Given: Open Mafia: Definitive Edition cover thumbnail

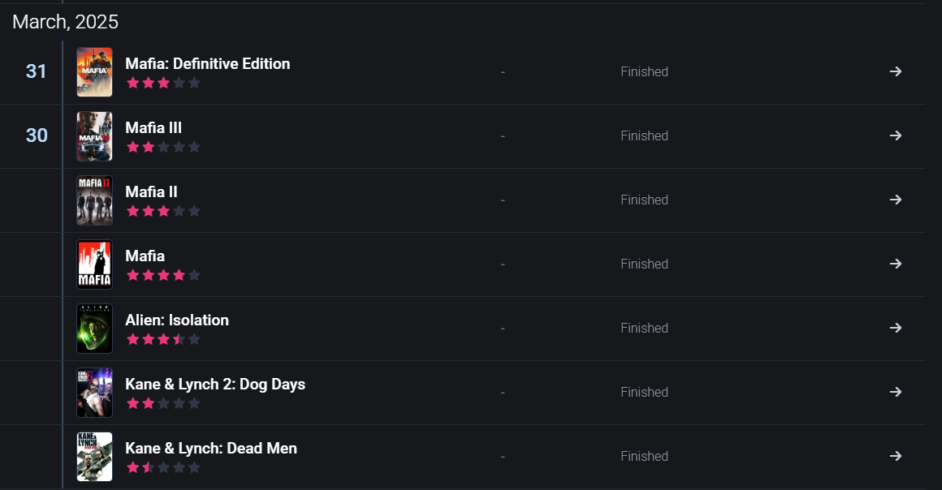Looking at the screenshot, I should (94, 72).
